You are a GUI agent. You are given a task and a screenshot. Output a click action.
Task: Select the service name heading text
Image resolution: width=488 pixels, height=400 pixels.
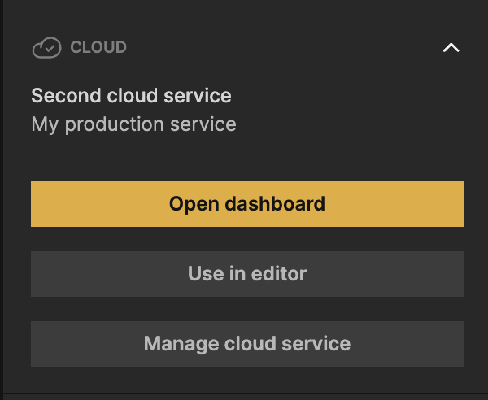click(x=131, y=96)
